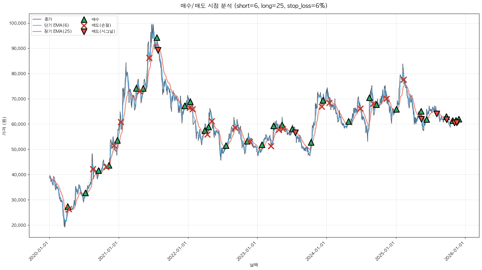Click the 가격 (원) y-axis title

[4, 126]
